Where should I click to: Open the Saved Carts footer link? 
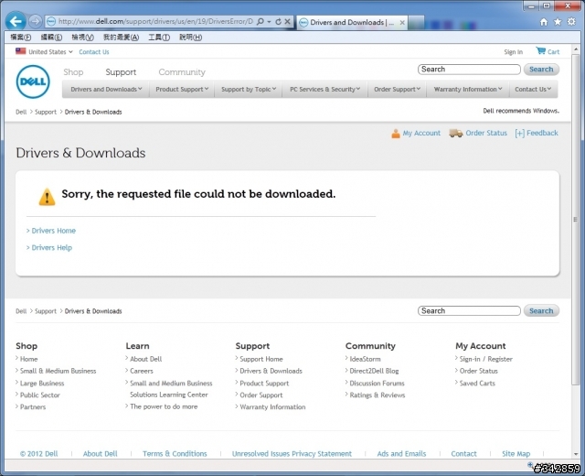477,384
